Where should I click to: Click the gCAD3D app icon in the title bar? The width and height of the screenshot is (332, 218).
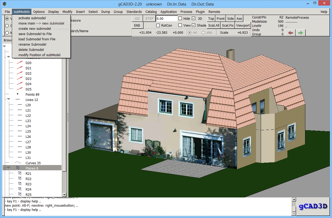[x=4, y=4]
